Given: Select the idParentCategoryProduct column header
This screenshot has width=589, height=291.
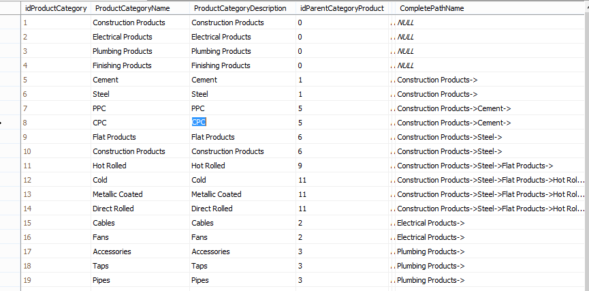Looking at the screenshot, I should (341, 8).
